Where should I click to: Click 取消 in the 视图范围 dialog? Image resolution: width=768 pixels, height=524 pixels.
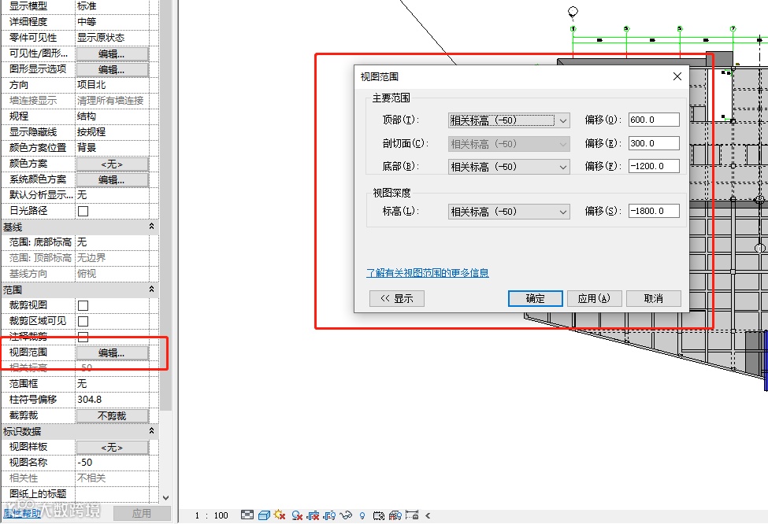[653, 298]
